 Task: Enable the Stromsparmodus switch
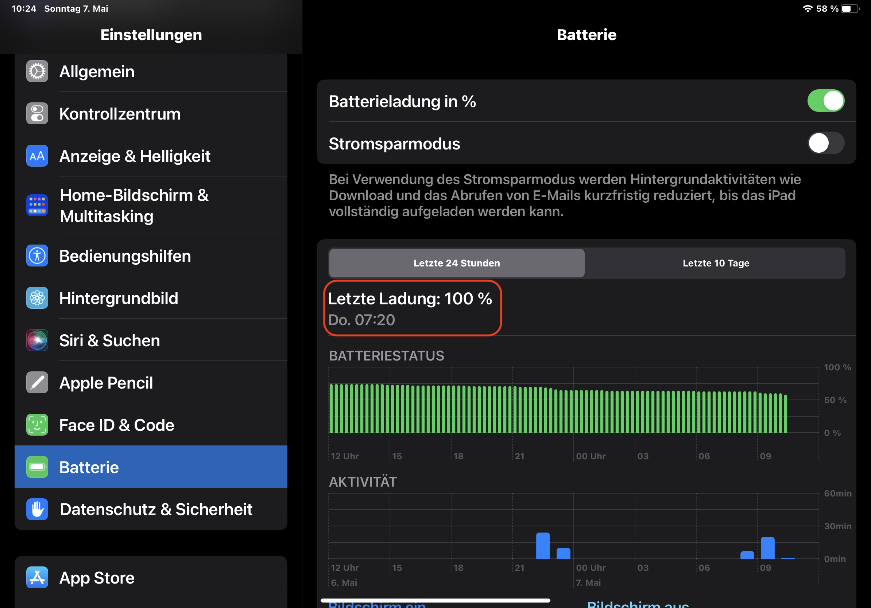825,143
